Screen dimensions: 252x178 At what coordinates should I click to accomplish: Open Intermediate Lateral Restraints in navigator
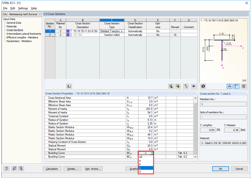point(24,34)
